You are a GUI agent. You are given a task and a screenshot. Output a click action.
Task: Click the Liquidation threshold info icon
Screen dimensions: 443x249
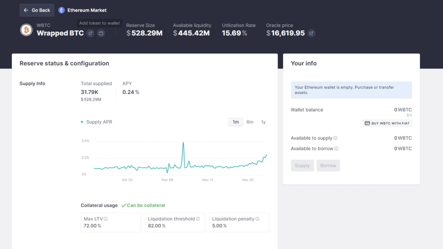coord(198,219)
